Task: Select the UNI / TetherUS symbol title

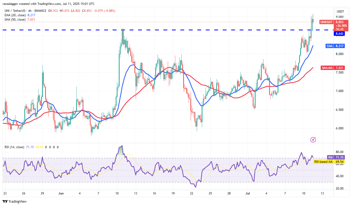Action: click(17, 11)
